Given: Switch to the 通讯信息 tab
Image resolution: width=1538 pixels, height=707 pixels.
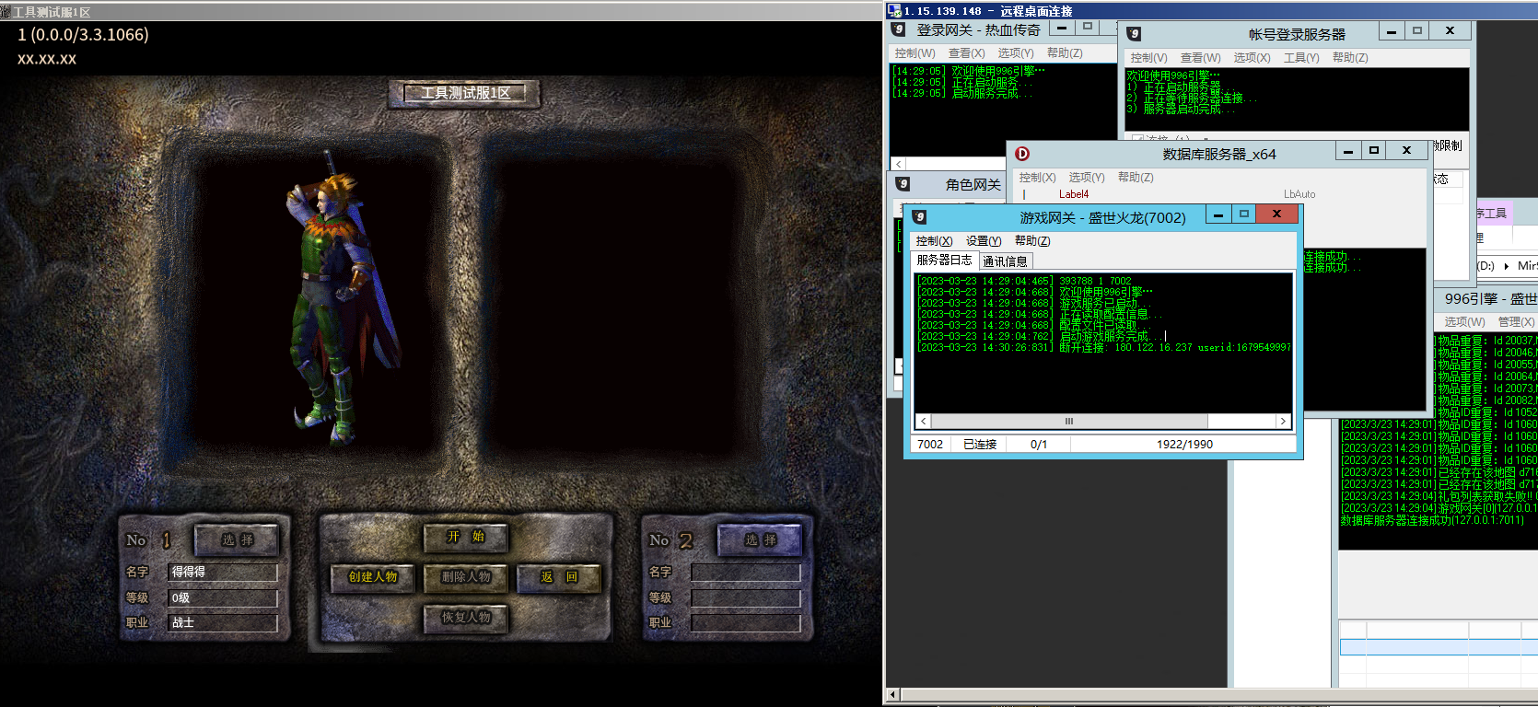Looking at the screenshot, I should pos(1005,261).
